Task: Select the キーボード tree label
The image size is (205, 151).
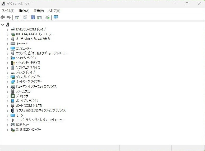Action: 22,44
